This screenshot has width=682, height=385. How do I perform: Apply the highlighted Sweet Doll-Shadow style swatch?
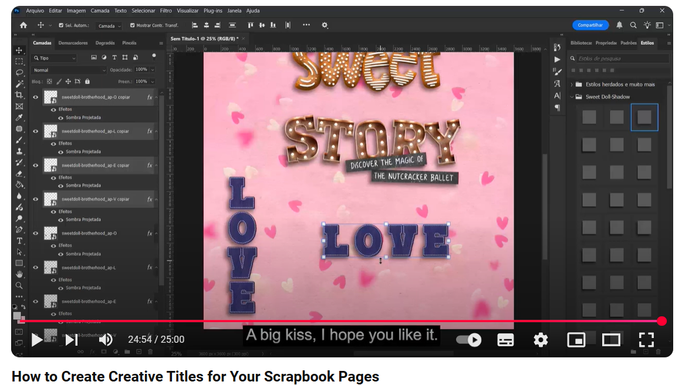click(x=644, y=117)
